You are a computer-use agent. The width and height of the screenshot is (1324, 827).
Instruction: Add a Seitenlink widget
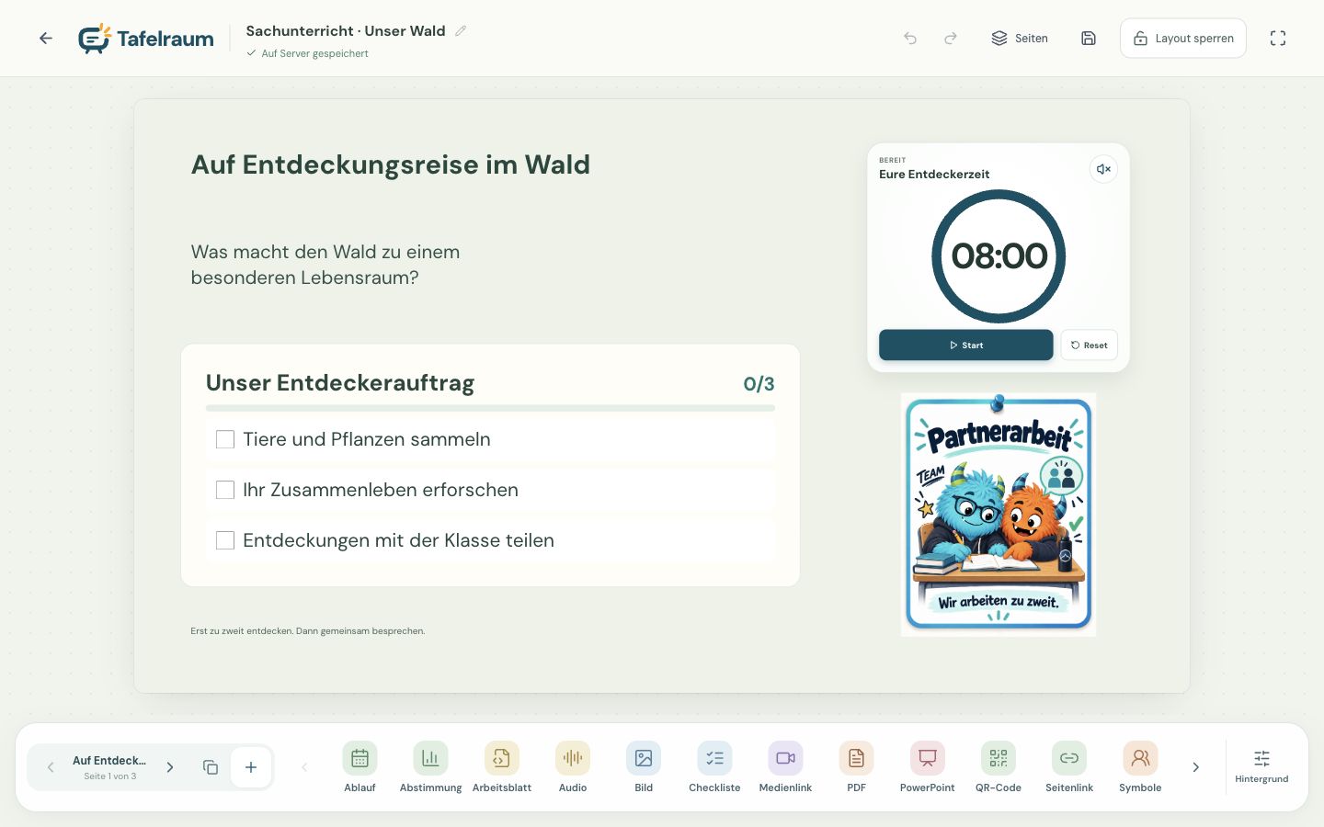1069,767
